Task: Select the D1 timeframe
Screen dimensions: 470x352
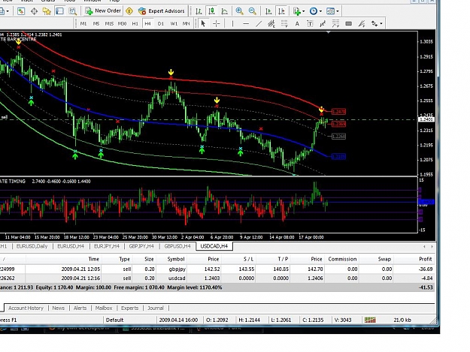Action: coord(161,23)
